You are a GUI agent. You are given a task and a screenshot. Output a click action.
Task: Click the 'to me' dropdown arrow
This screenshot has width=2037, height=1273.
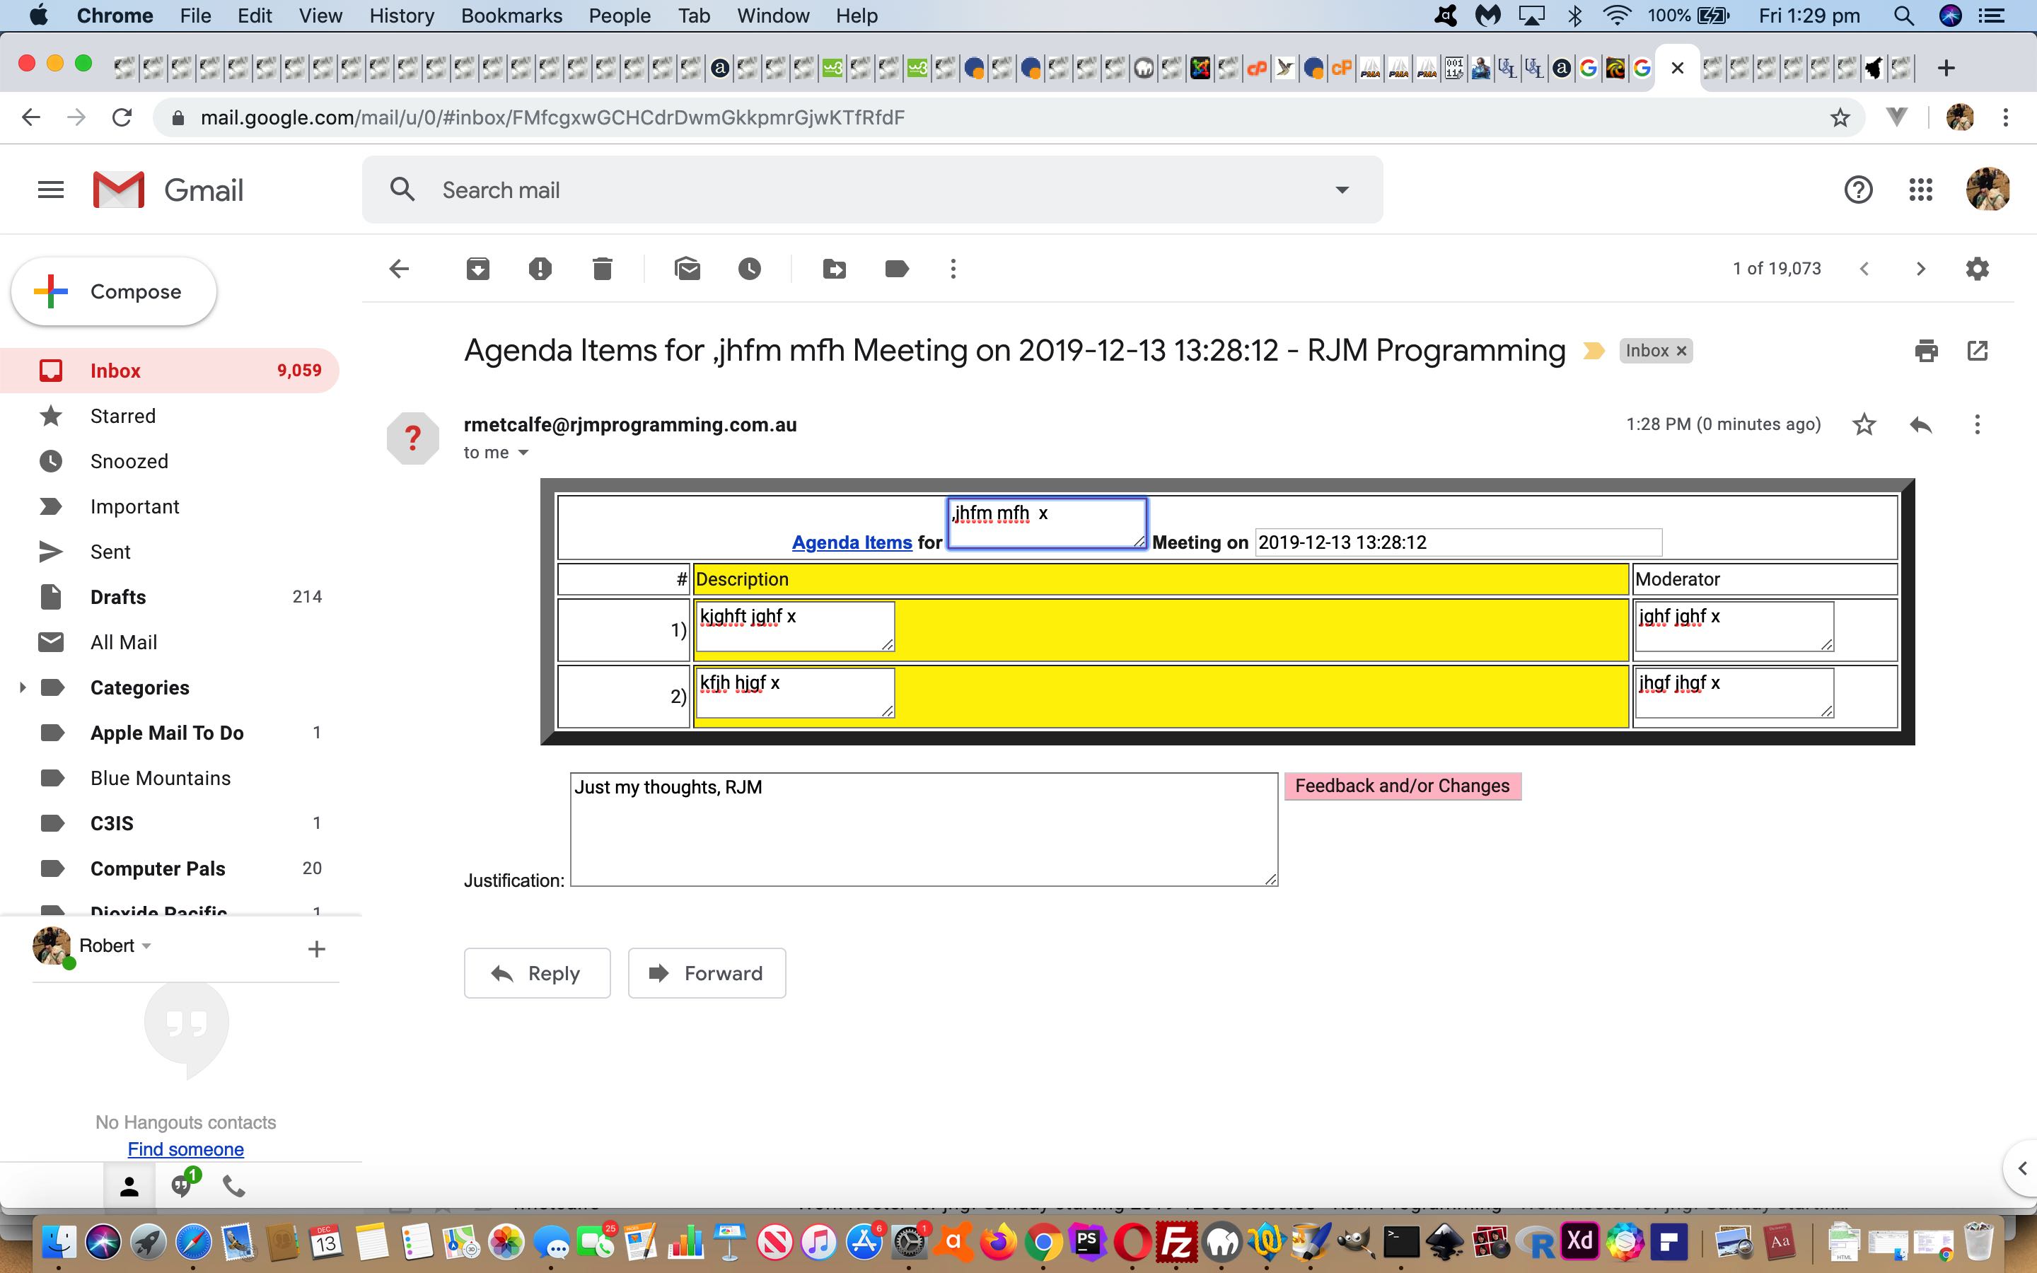(523, 453)
